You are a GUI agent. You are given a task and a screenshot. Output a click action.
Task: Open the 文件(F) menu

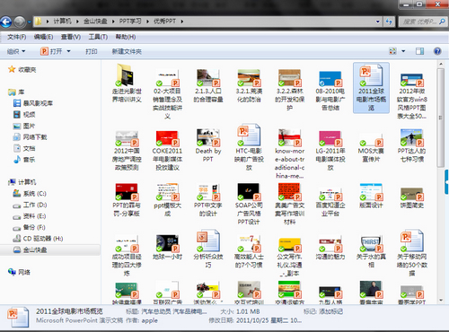click(17, 37)
